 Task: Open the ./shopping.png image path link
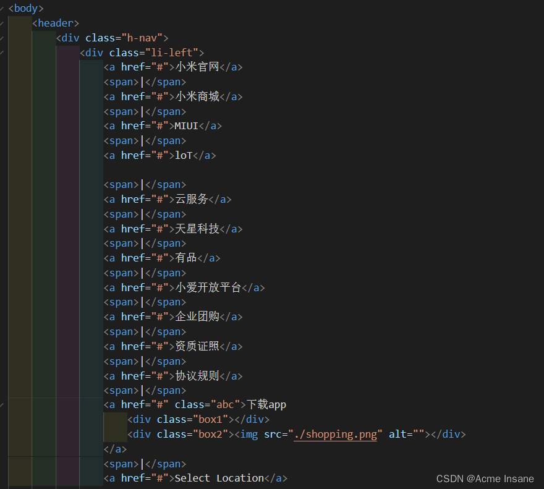pyautogui.click(x=335, y=434)
